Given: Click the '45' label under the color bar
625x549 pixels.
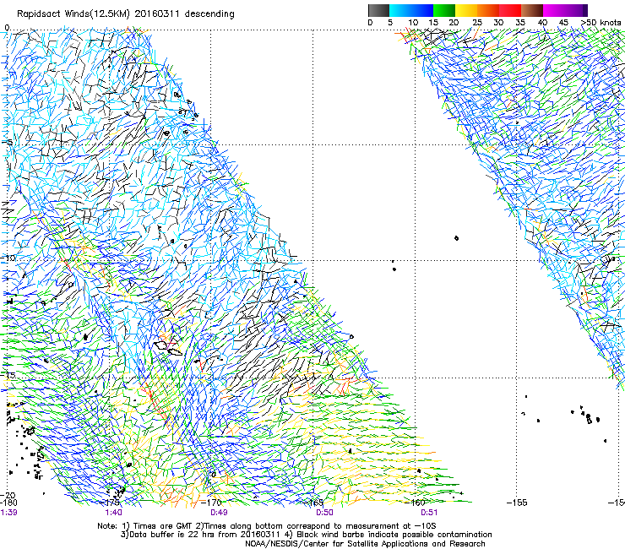Looking at the screenshot, I should point(563,23).
